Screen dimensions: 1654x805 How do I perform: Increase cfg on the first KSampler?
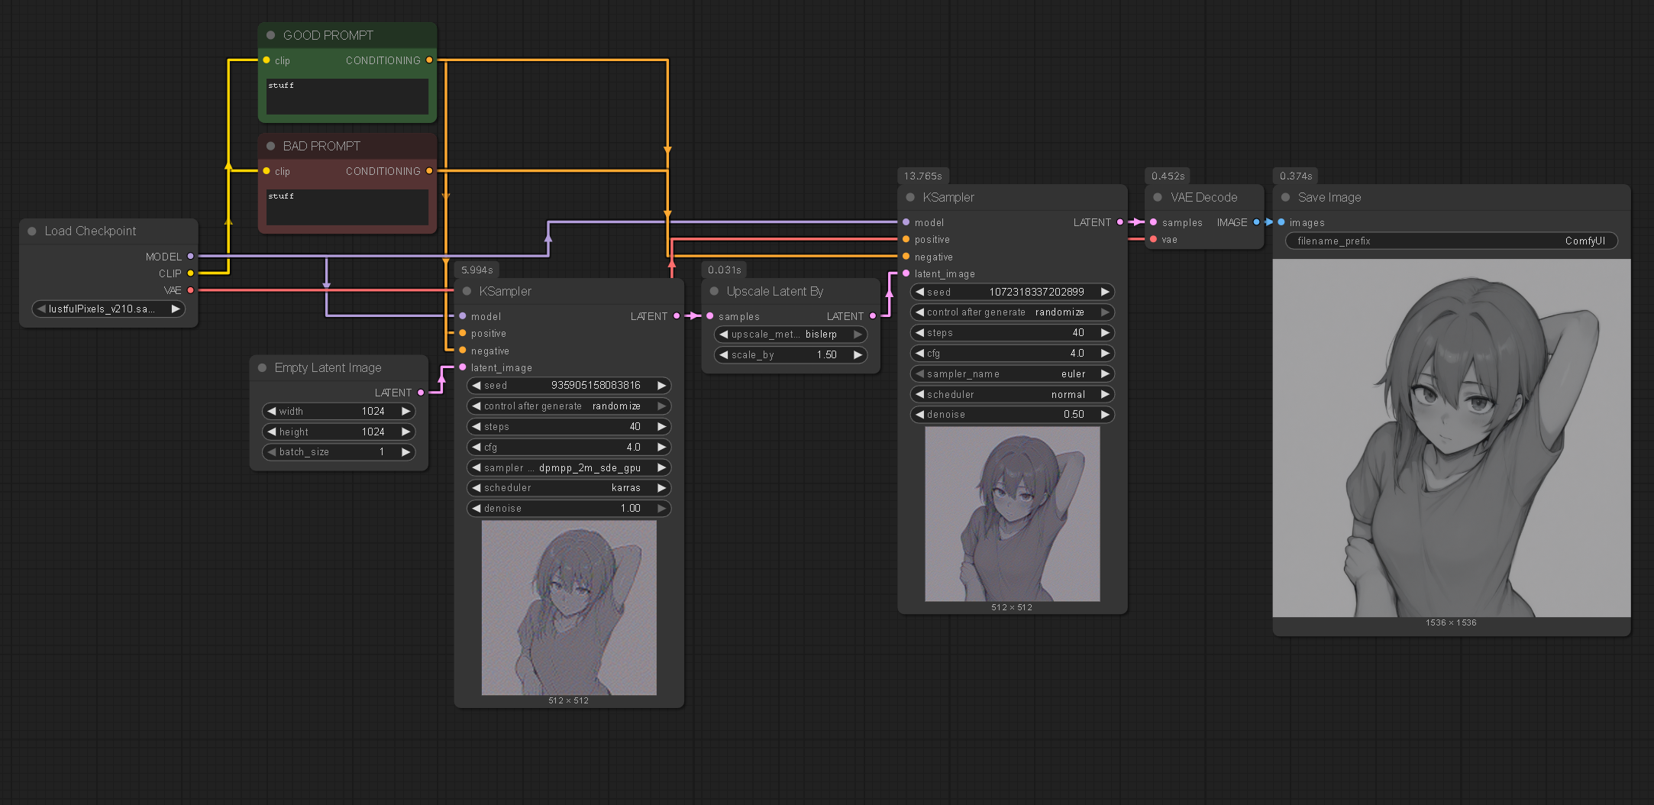coord(662,447)
